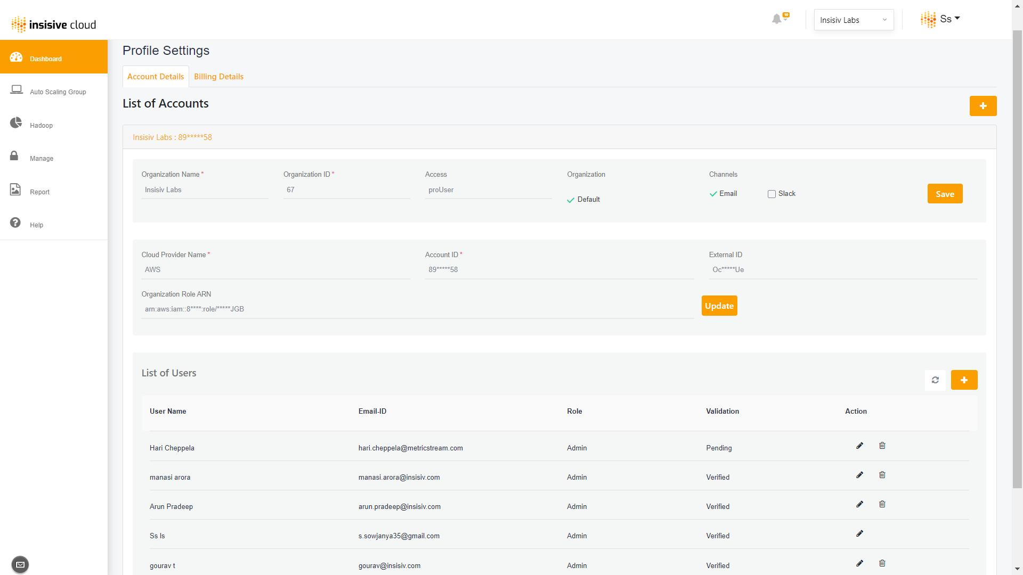Open the Insisiv Labs organization dropdown
This screenshot has width=1023, height=575.
tap(854, 20)
